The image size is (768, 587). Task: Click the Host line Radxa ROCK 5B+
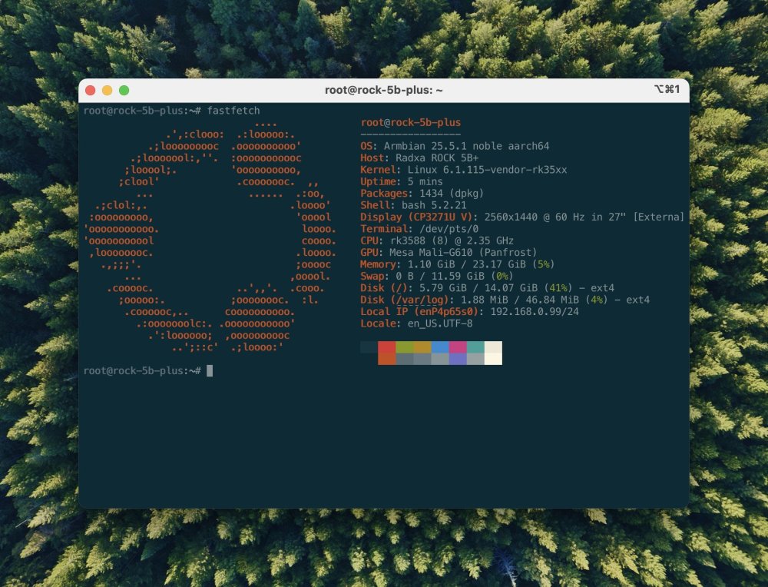419,158
